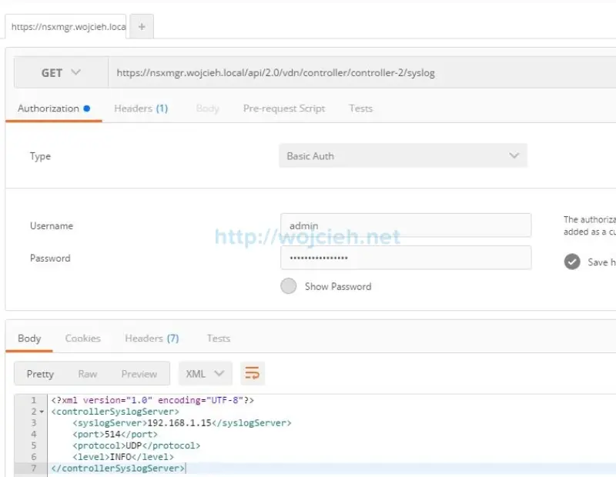Click the Pretty view button
Image resolution: width=616 pixels, height=477 pixels.
(x=39, y=373)
